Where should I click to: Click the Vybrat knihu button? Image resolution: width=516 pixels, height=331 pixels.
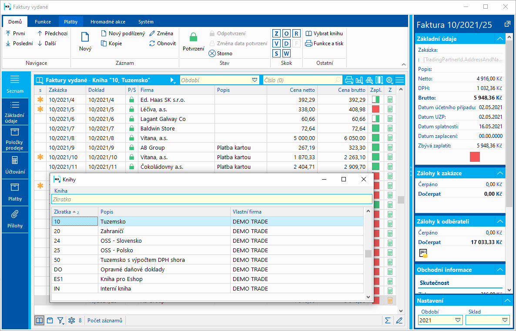pyautogui.click(x=324, y=33)
